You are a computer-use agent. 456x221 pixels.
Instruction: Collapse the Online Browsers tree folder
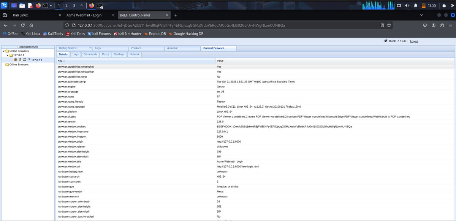coord(3,51)
